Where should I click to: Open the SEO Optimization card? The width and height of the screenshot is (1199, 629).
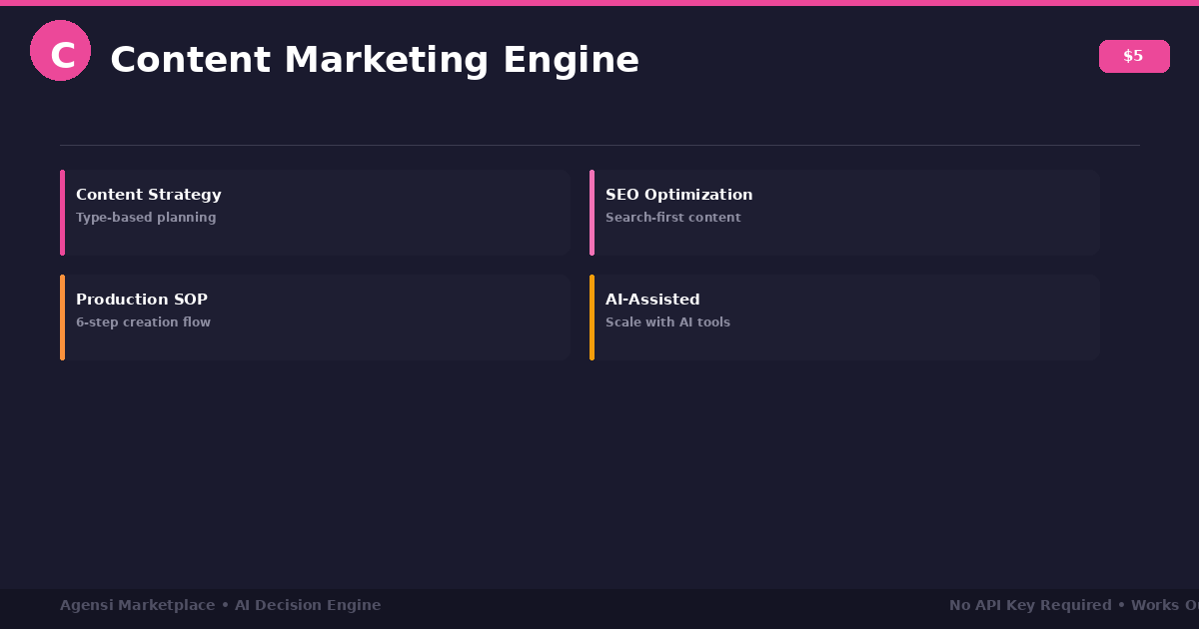click(844, 213)
